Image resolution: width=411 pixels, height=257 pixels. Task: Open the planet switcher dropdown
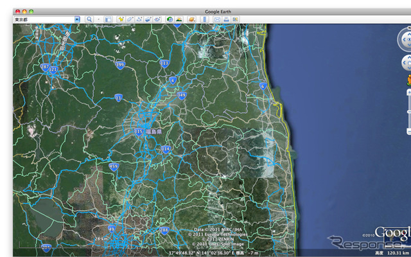point(191,19)
